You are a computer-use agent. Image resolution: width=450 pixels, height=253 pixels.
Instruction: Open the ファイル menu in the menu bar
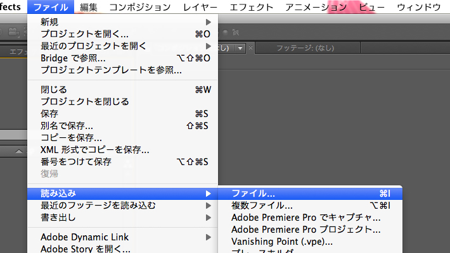[x=51, y=7]
